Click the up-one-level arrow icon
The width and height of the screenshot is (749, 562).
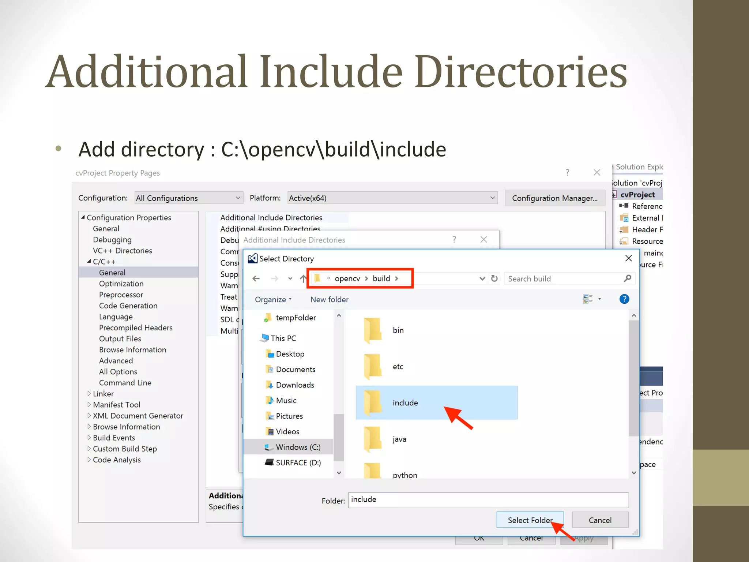pyautogui.click(x=303, y=278)
